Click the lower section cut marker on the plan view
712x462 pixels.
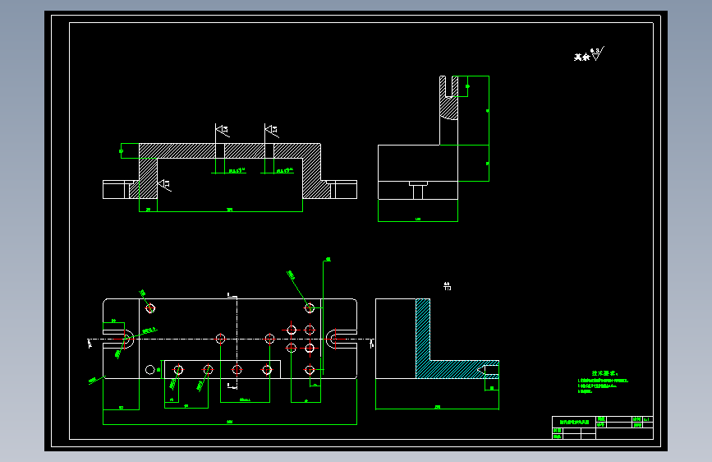(x=232, y=386)
